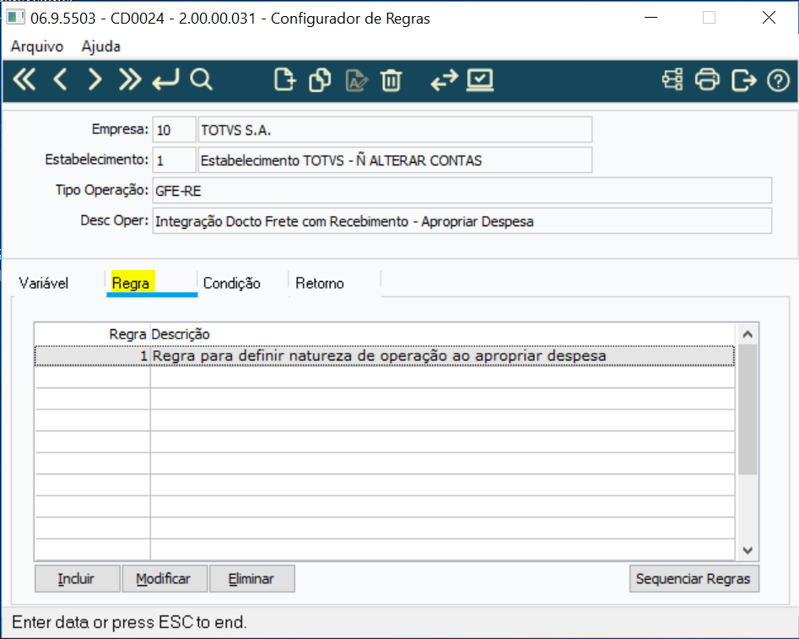This screenshot has height=639, width=799.
Task: Select the Regra tab
Action: (131, 283)
